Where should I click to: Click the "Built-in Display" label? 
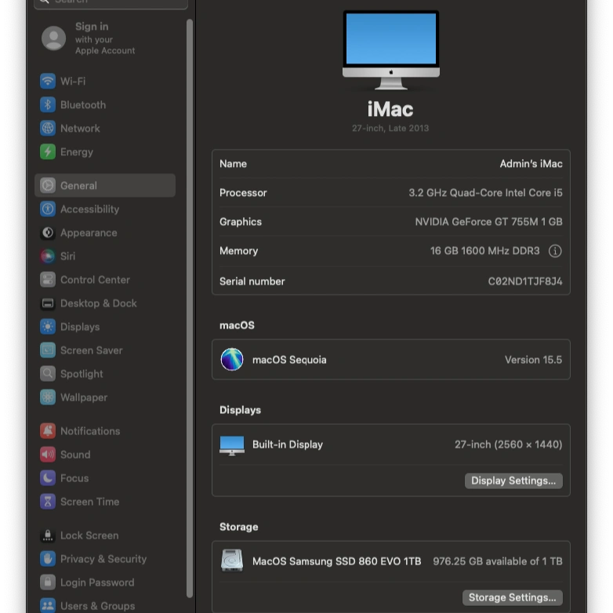[288, 444]
